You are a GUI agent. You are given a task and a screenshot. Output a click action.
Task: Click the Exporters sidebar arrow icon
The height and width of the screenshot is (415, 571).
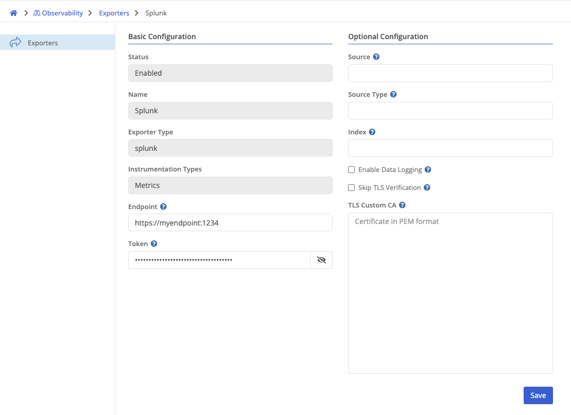[15, 42]
